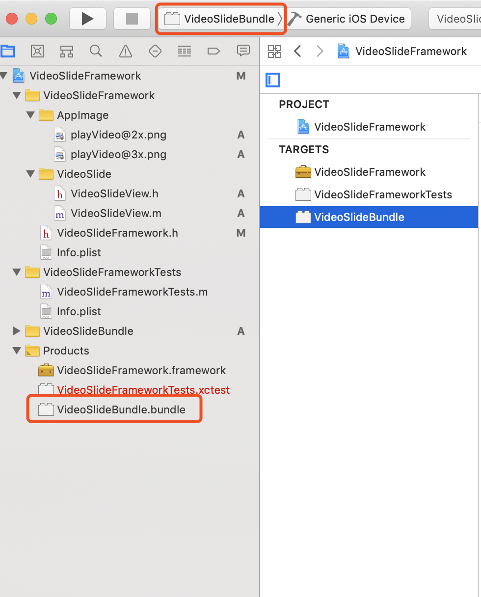
Task: Click image icon beside playVideo@3x.png
Action: click(x=60, y=154)
